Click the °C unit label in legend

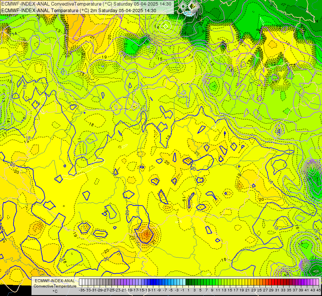[x=55, y=291]
